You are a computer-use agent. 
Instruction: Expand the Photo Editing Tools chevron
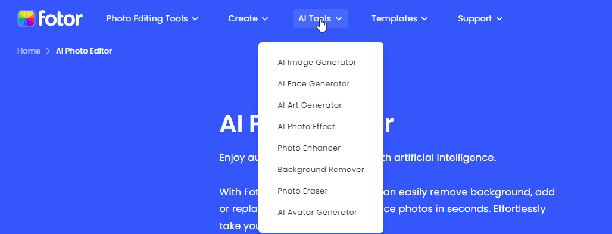coord(195,18)
